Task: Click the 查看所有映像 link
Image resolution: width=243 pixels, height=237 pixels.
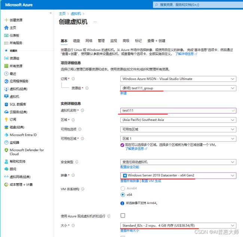Action: click(x=130, y=181)
